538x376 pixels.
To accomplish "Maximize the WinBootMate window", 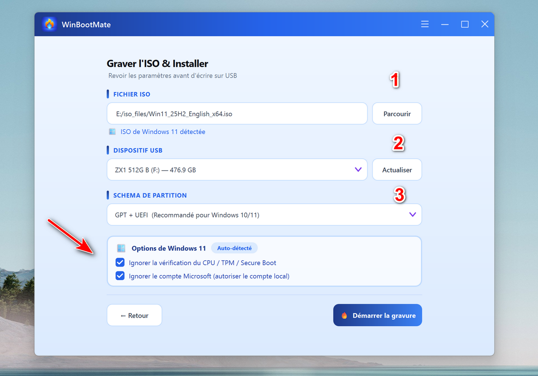I will pyautogui.click(x=465, y=24).
